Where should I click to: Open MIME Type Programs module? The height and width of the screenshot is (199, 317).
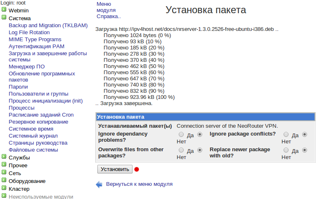[35, 40]
